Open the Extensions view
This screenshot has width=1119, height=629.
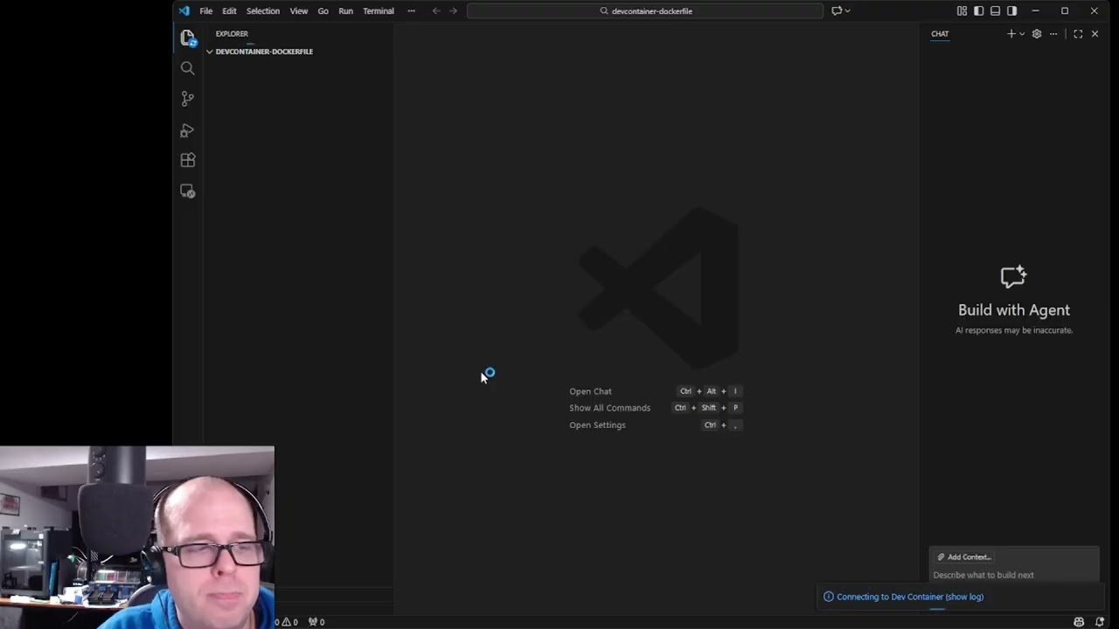click(x=188, y=161)
